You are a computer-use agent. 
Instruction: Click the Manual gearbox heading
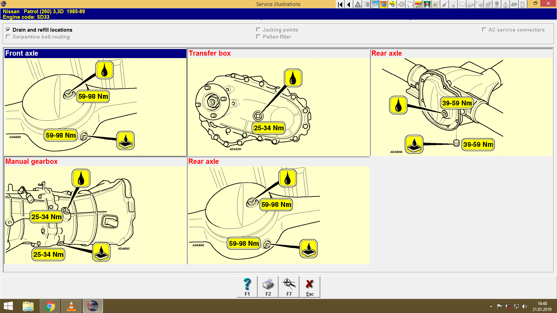point(32,161)
